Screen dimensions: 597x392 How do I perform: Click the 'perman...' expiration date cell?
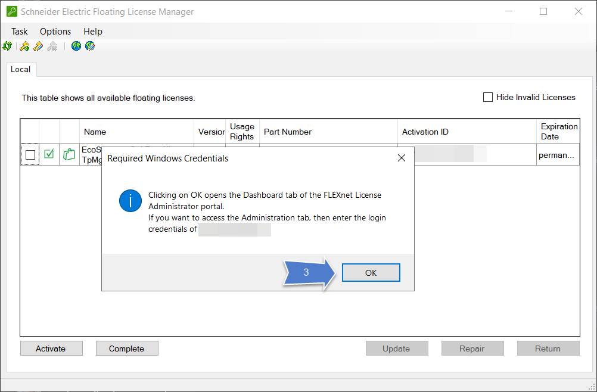coord(558,155)
